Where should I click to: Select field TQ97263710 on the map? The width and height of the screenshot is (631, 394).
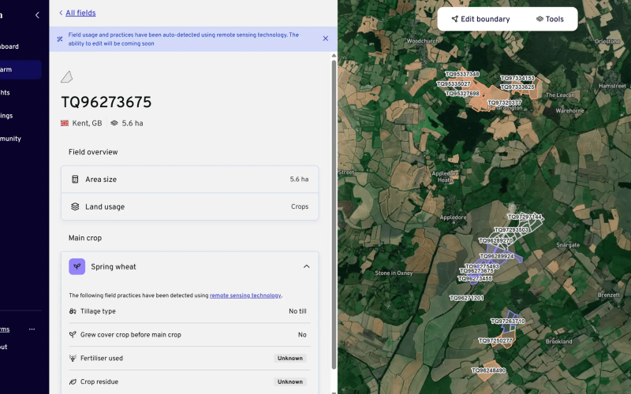pyautogui.click(x=508, y=322)
